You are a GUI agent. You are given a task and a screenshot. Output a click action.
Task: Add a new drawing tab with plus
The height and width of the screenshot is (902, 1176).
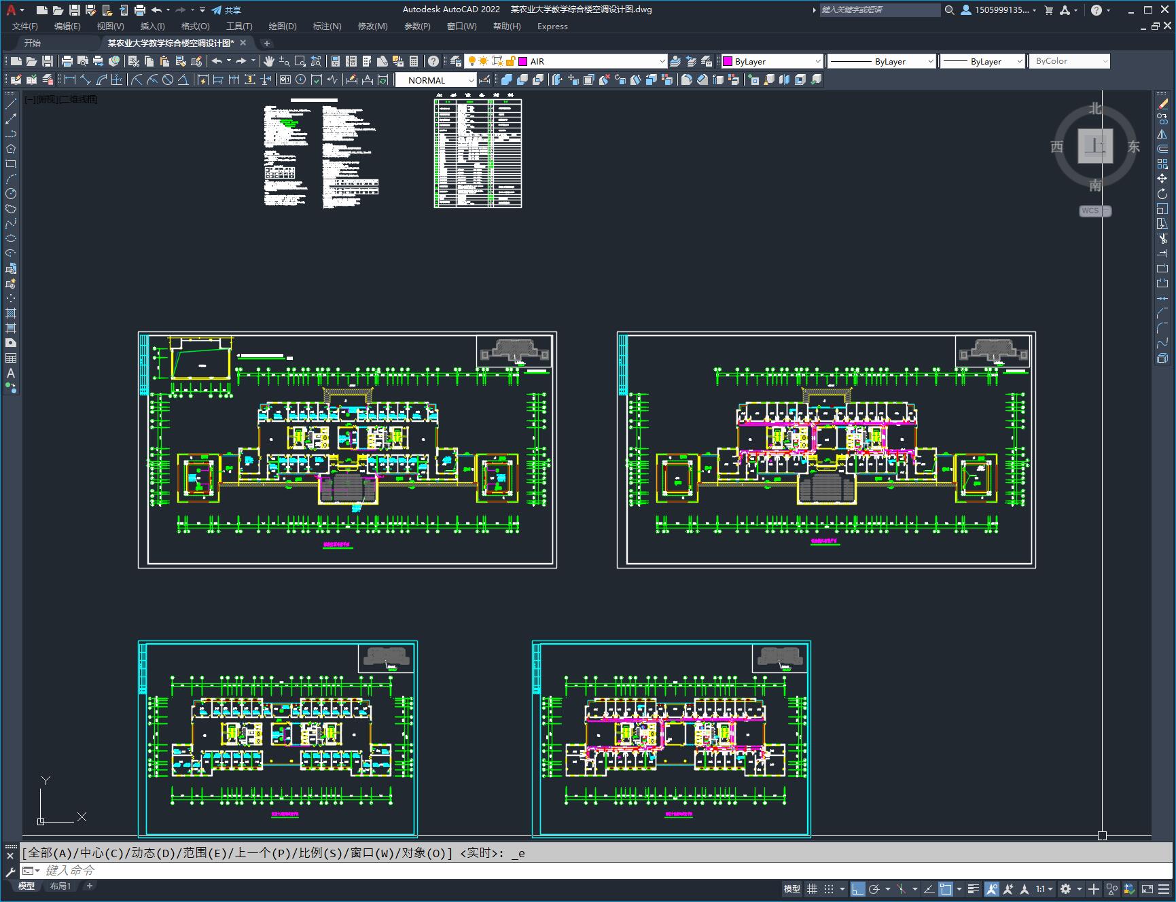coord(267,43)
